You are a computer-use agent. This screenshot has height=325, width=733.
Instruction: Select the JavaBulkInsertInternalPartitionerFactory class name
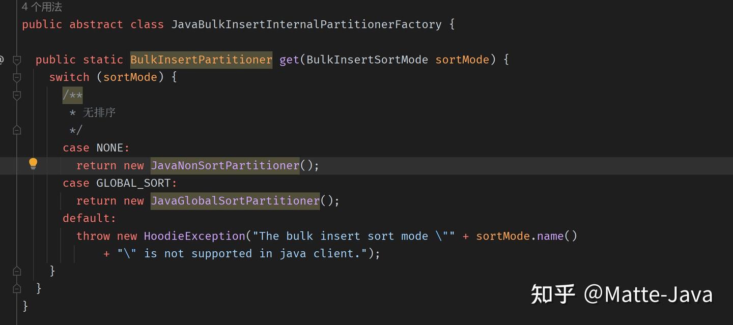(x=306, y=24)
